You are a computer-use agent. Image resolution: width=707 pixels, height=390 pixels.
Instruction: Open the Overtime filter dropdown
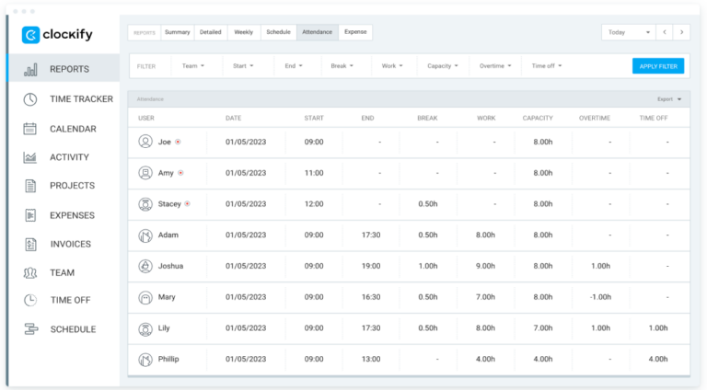(x=496, y=66)
